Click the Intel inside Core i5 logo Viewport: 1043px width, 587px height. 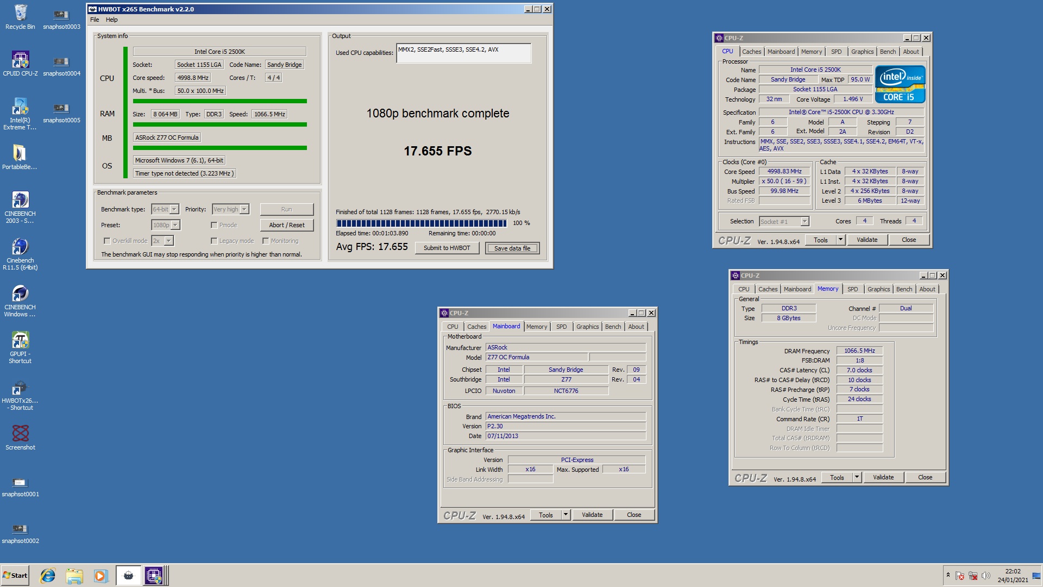tap(900, 85)
